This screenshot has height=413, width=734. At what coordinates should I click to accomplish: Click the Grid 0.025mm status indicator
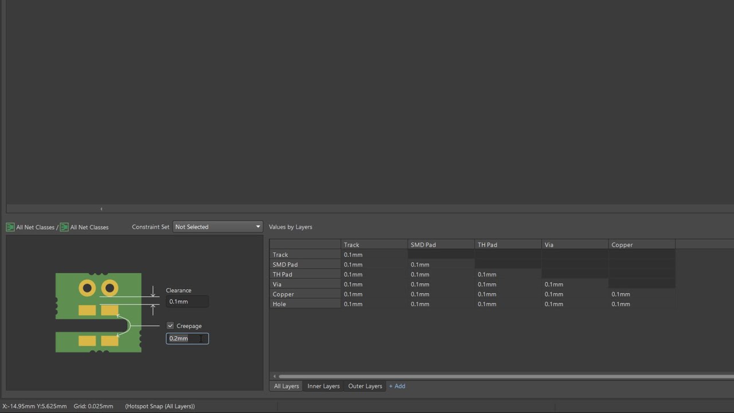pos(93,406)
